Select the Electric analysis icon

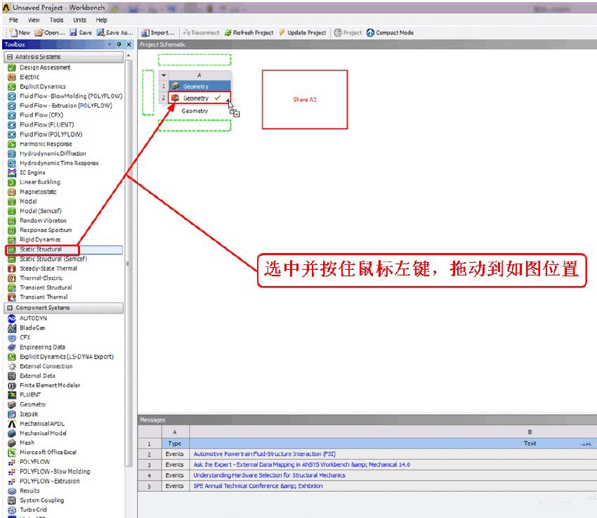click(x=12, y=77)
